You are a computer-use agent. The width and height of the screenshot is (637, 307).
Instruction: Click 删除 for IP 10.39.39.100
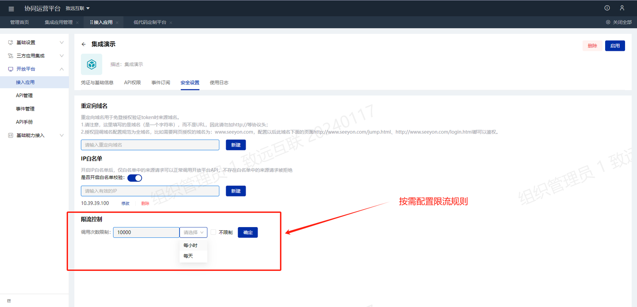(145, 204)
